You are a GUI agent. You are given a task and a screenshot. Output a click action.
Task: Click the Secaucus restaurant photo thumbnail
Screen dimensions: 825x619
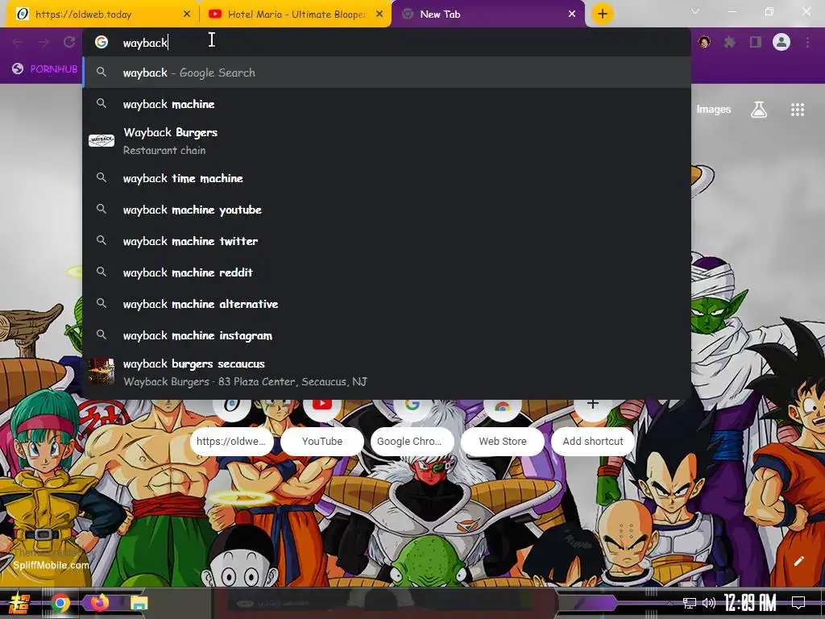[x=102, y=372]
